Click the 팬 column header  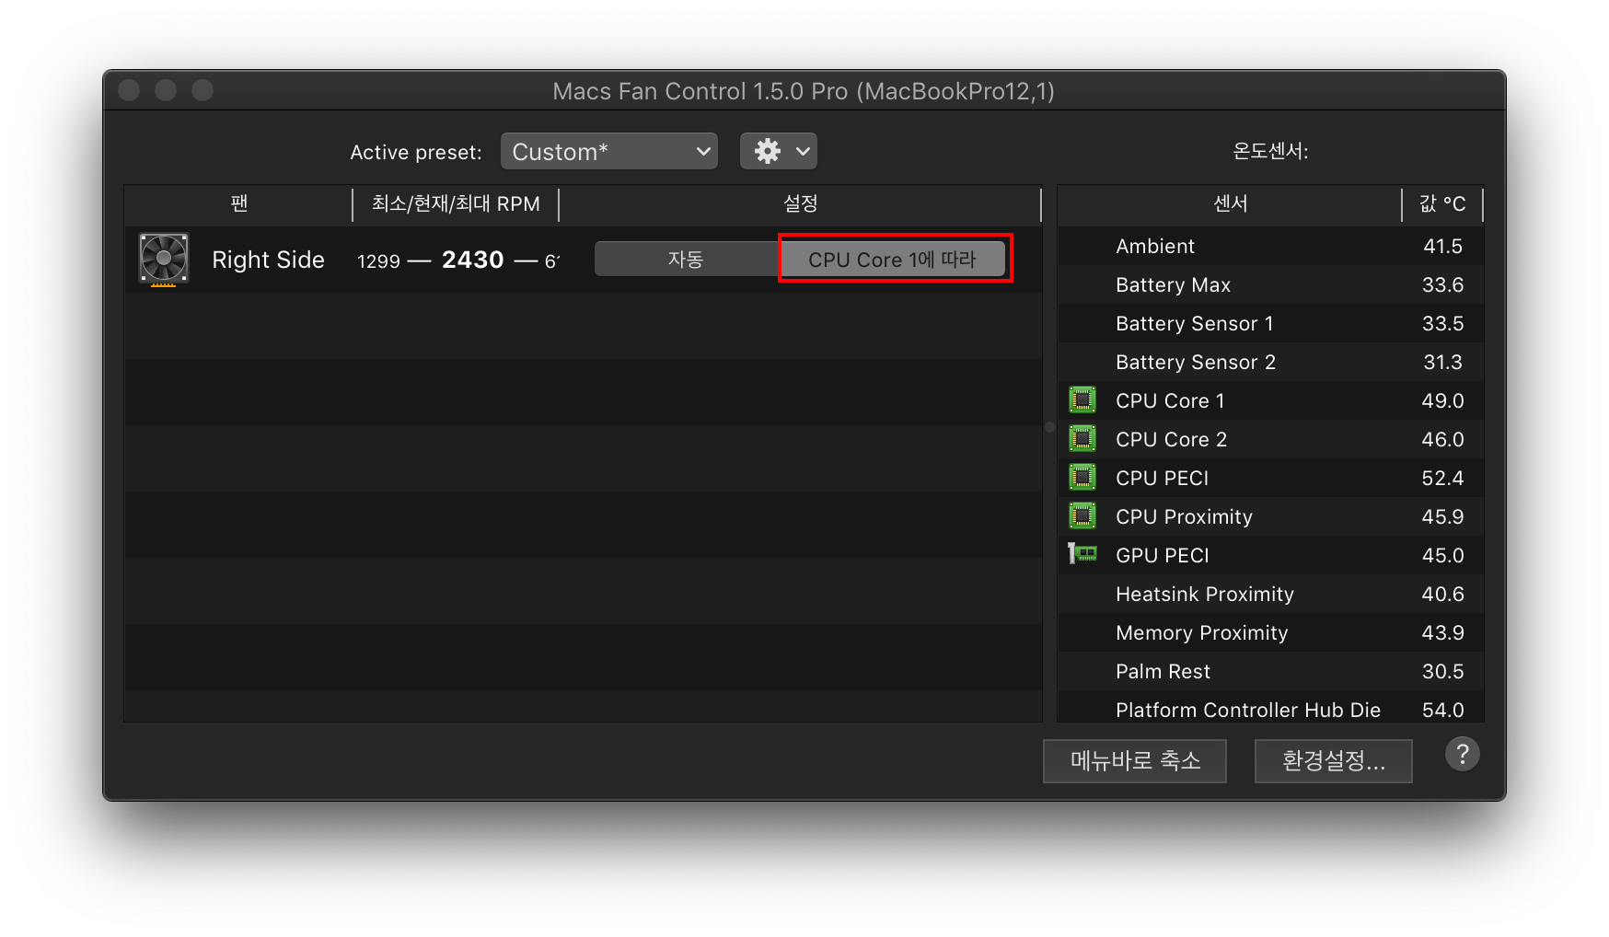coord(239,204)
